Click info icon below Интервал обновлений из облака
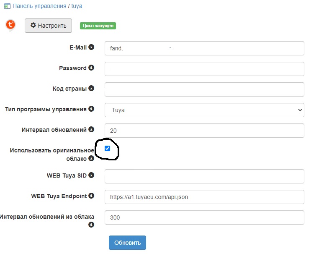Viewport: 319px width, 254px height. pos(91,225)
